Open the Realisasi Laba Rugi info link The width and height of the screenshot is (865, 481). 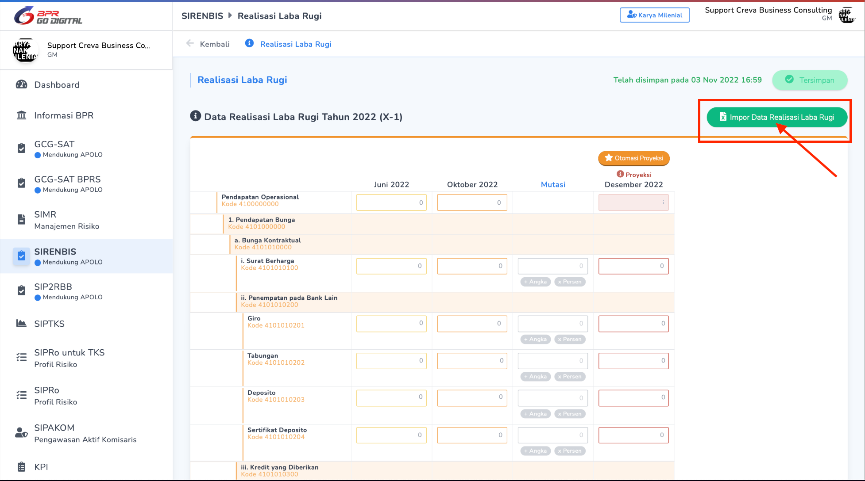[x=296, y=44]
